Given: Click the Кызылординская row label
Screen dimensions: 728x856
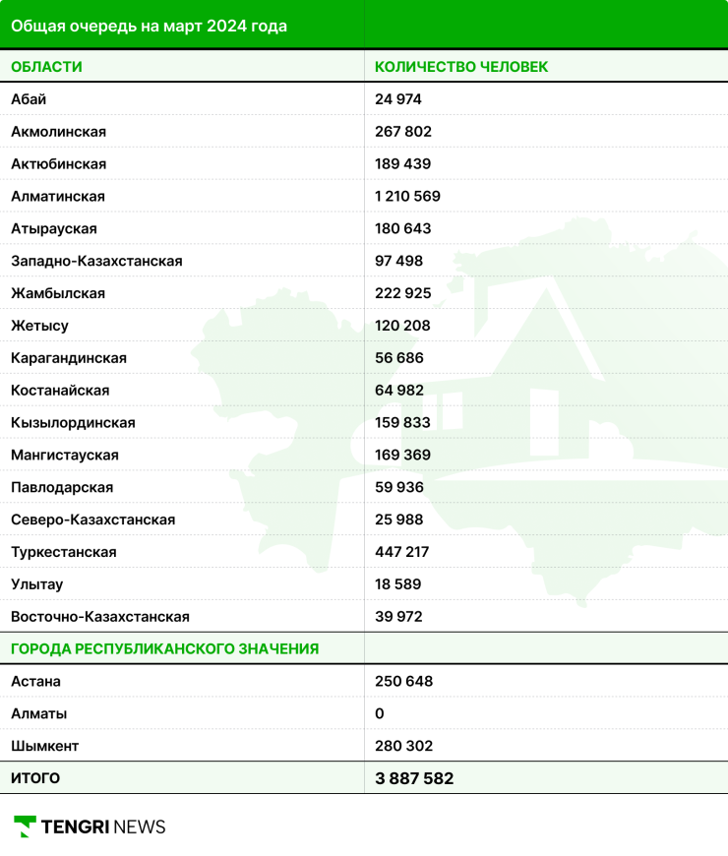Looking at the screenshot, I should (x=73, y=423).
